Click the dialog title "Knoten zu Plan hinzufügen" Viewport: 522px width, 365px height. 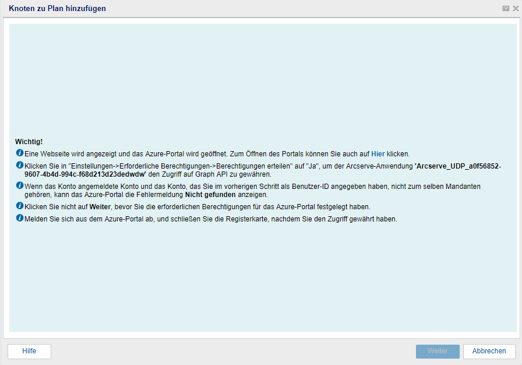[57, 9]
